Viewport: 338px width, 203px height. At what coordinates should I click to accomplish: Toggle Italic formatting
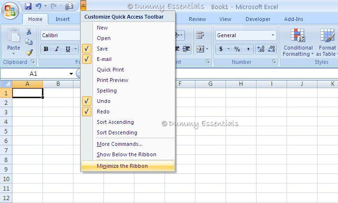(x=57, y=49)
